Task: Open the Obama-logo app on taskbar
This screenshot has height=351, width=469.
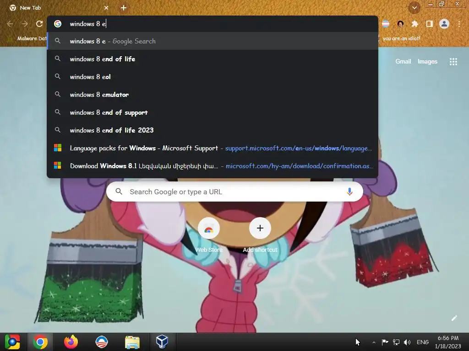Action: 101,342
